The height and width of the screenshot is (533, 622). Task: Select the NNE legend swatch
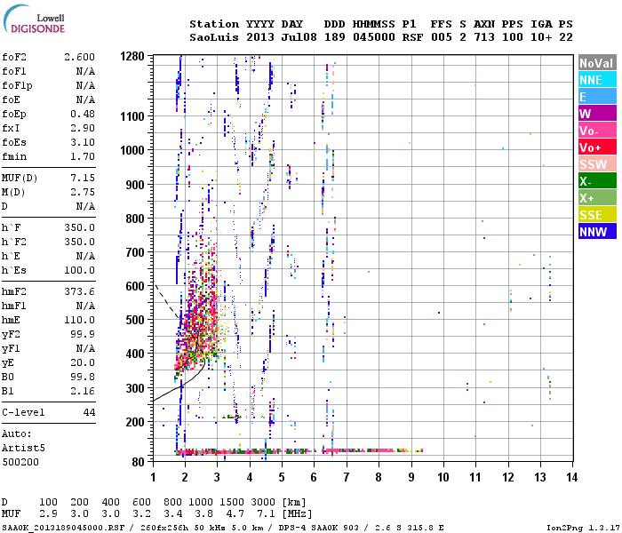(597, 80)
